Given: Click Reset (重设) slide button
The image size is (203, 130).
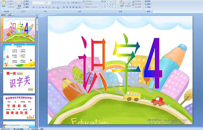Looking at the screenshot, I should [x=26, y=4].
